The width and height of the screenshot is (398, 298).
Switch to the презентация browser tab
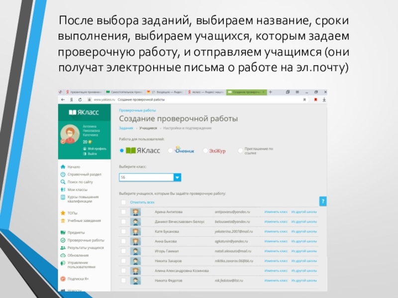pos(84,92)
